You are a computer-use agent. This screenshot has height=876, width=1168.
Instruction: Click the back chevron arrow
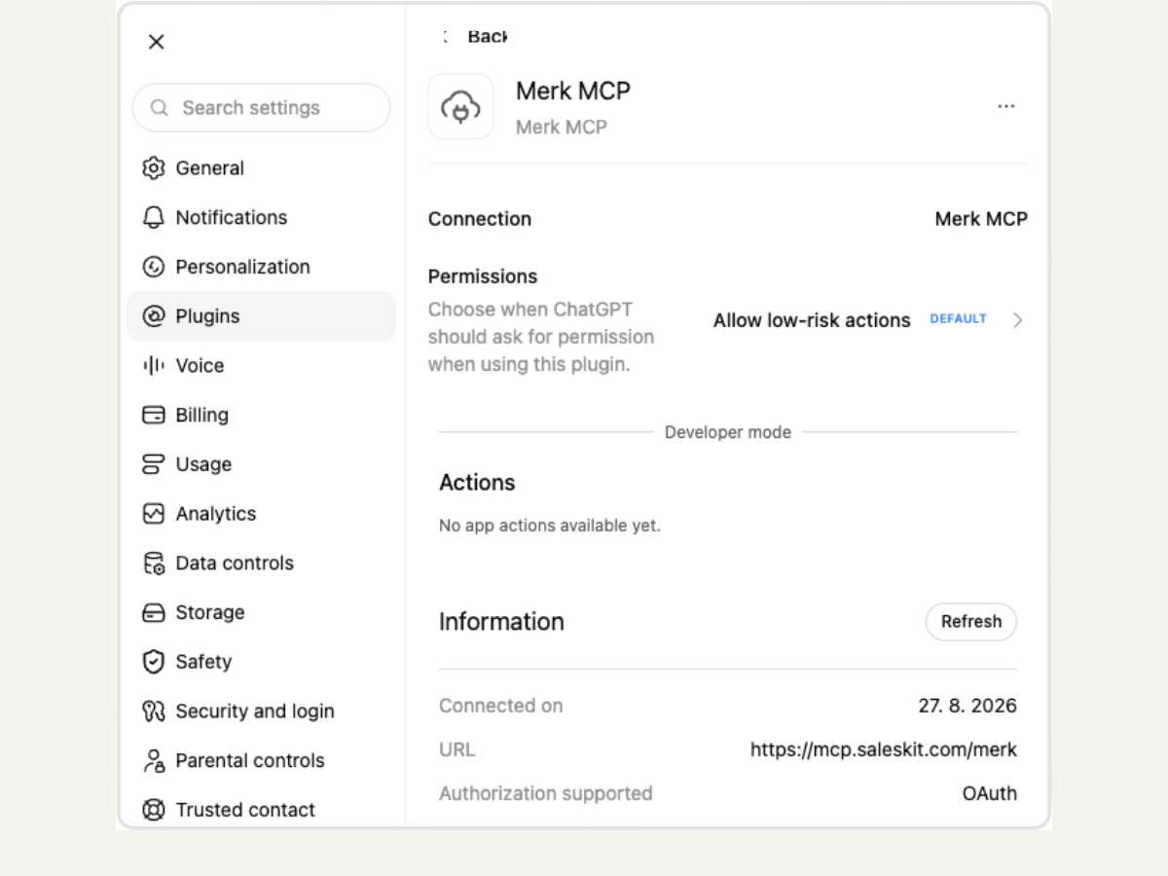coord(446,36)
